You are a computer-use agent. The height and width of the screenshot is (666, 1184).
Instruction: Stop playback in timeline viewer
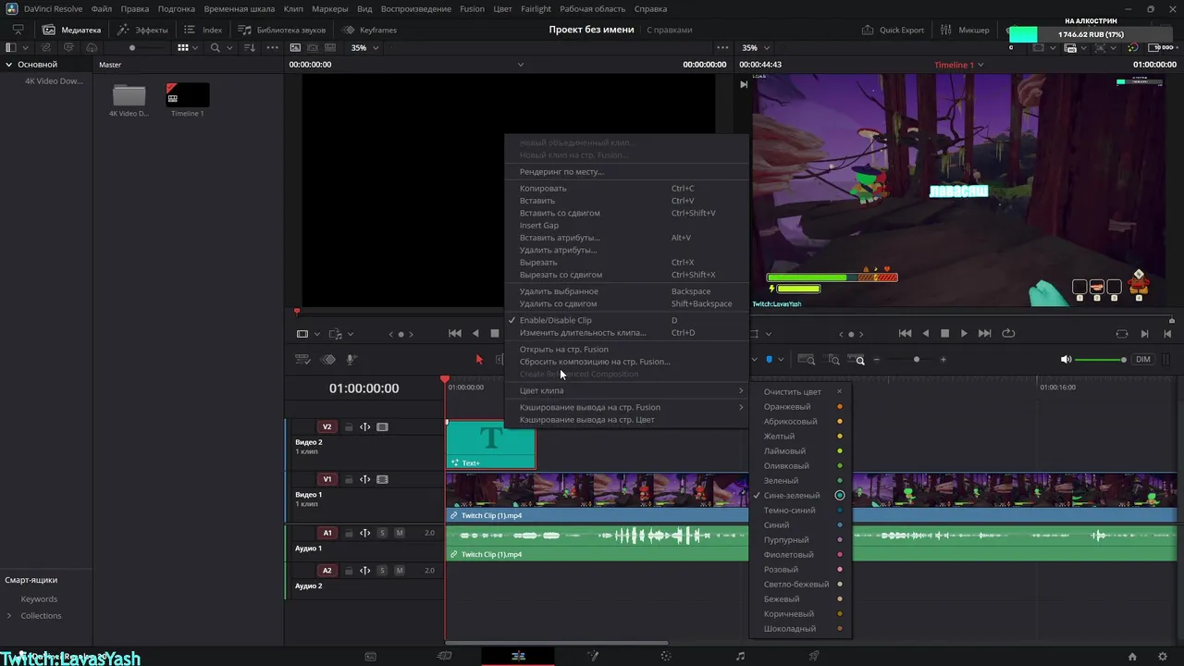[x=944, y=333]
